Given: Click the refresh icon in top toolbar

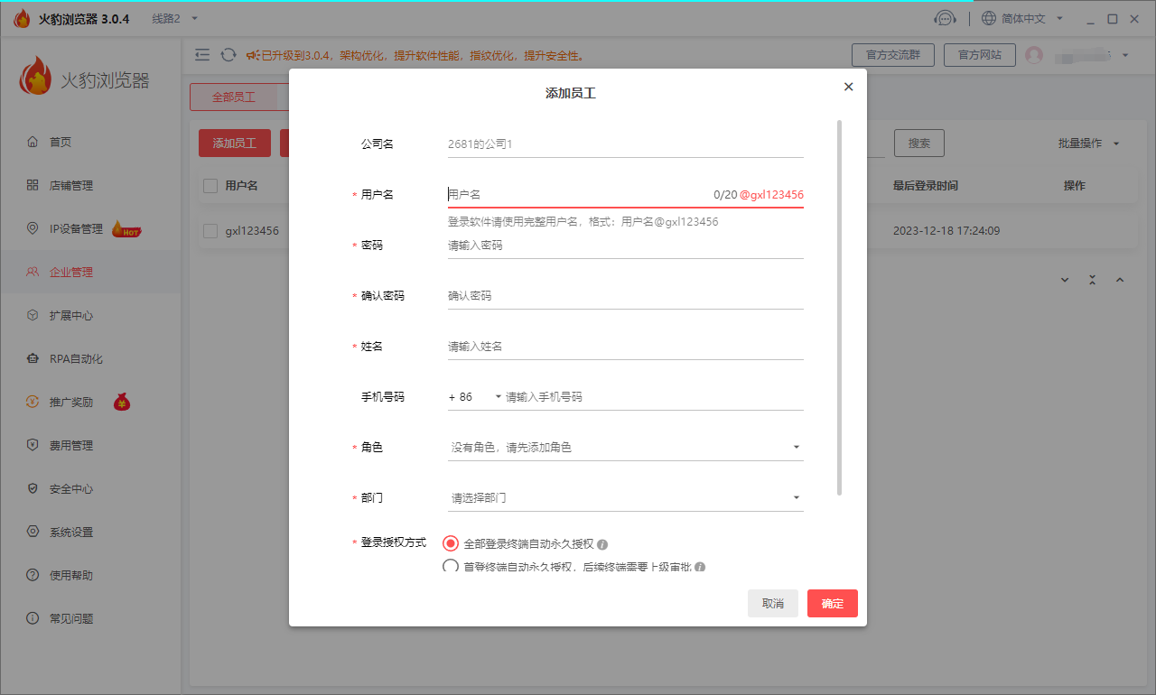Looking at the screenshot, I should (x=228, y=55).
